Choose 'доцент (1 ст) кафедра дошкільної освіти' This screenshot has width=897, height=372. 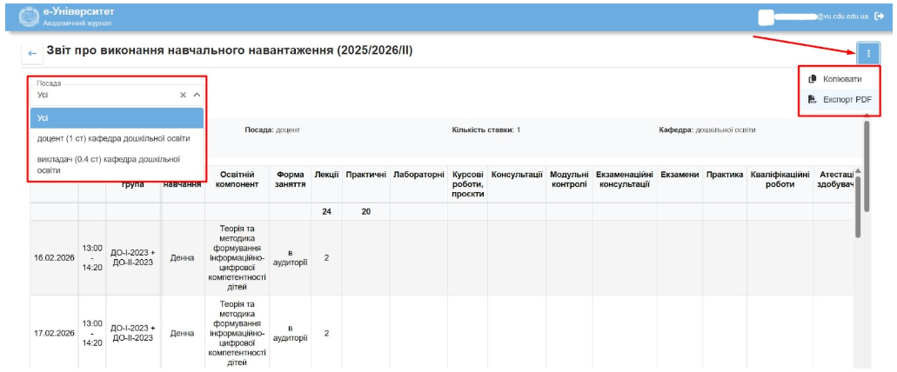click(x=113, y=138)
